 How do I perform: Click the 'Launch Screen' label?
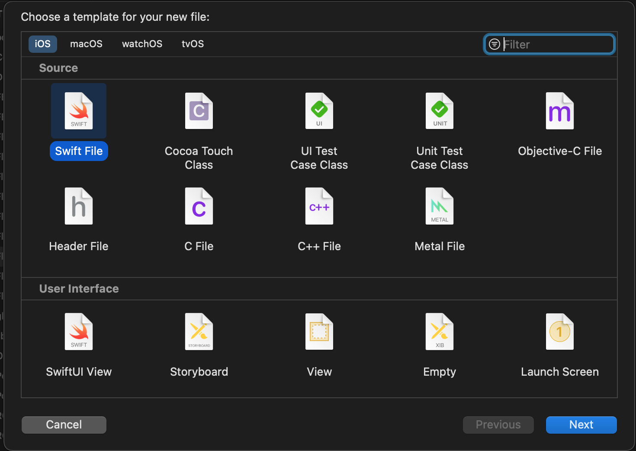coord(560,372)
